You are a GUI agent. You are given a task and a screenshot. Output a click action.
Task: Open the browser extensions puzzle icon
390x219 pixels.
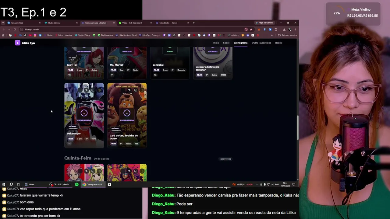(276, 30)
